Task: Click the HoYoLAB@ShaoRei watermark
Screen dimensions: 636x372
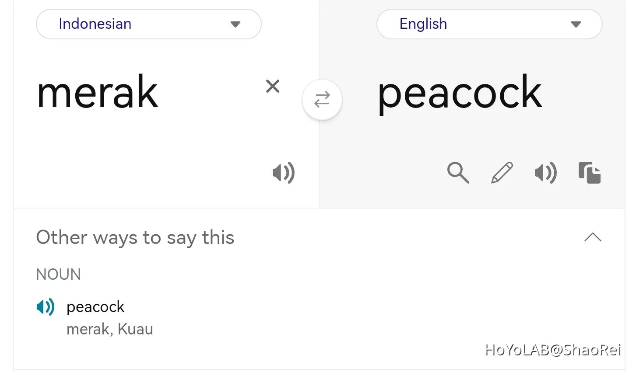Action: pos(553,350)
